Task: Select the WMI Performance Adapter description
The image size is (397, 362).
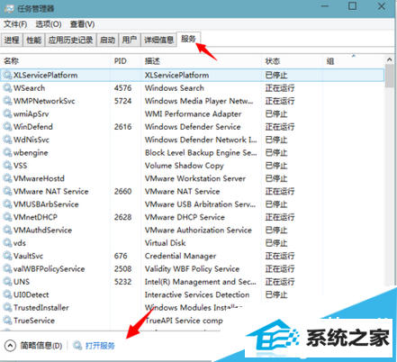Action: (x=193, y=113)
